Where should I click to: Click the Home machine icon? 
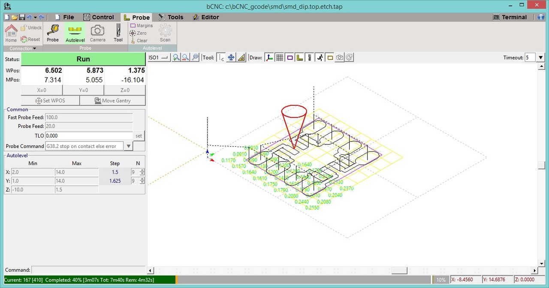[x=11, y=33]
